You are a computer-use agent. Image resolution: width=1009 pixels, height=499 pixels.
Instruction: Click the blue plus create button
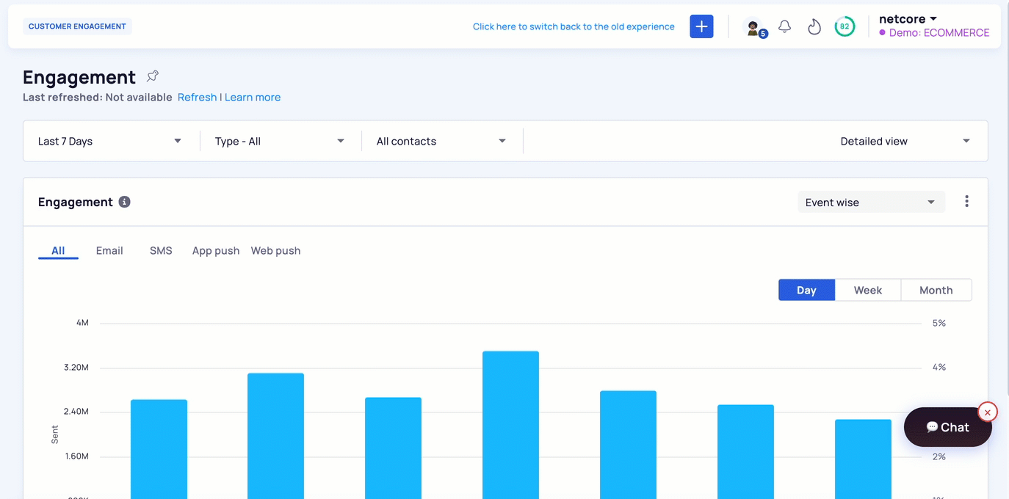point(701,26)
